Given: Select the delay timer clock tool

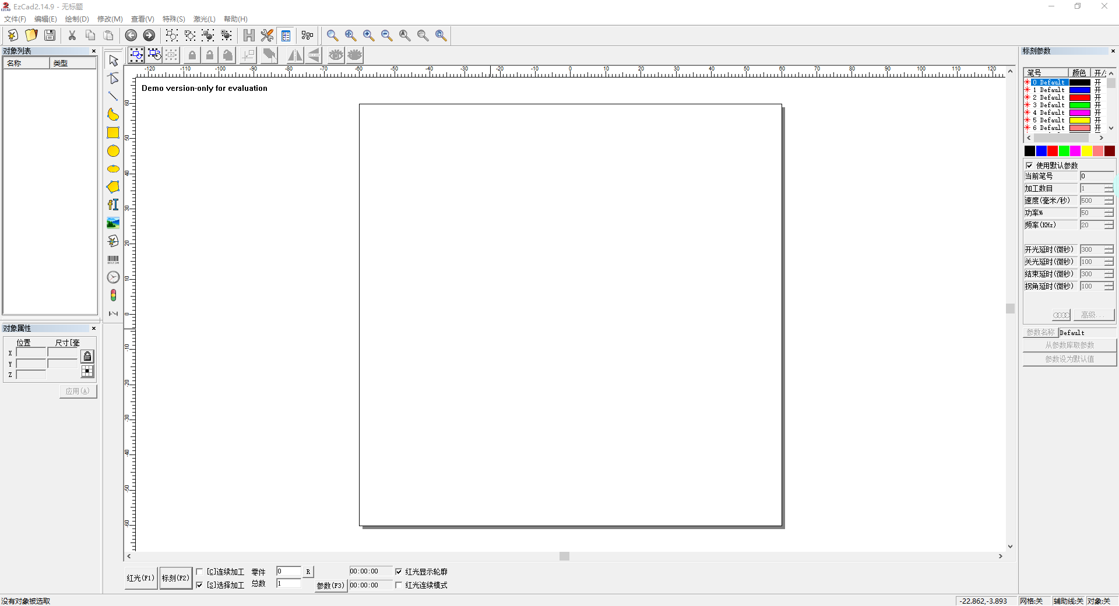Looking at the screenshot, I should pyautogui.click(x=113, y=277).
